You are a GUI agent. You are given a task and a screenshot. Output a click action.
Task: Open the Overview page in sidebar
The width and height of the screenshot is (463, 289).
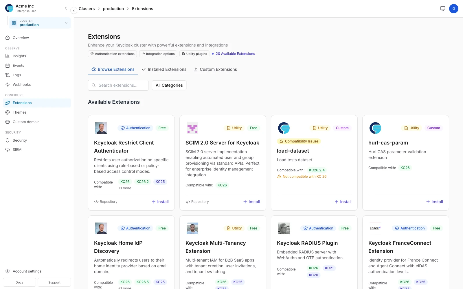37,38
